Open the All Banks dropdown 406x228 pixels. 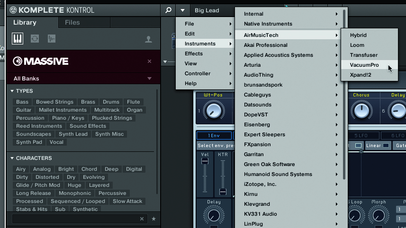point(149,79)
